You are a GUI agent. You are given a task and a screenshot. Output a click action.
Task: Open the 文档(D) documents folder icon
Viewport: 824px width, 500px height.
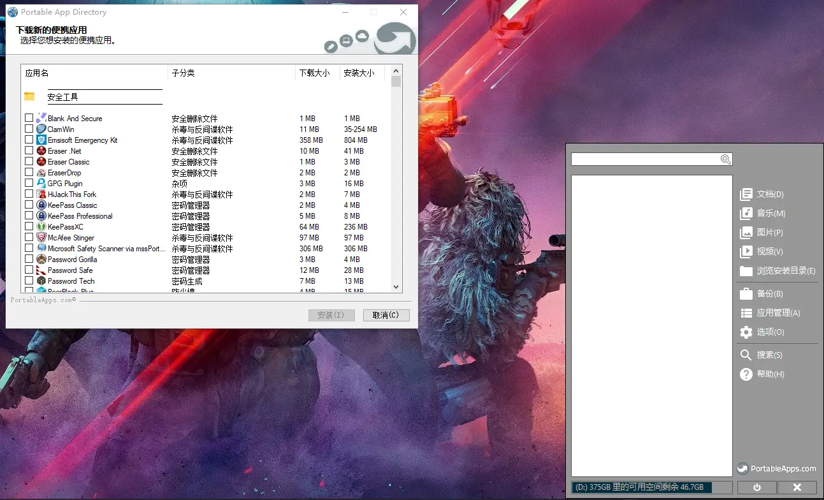pyautogui.click(x=746, y=195)
